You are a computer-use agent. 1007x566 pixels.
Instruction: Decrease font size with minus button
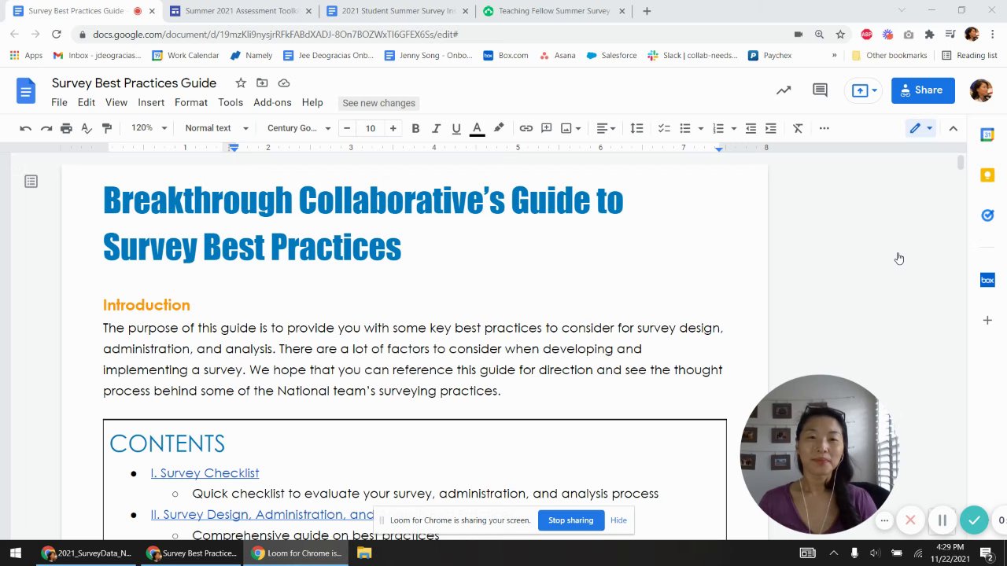(347, 128)
